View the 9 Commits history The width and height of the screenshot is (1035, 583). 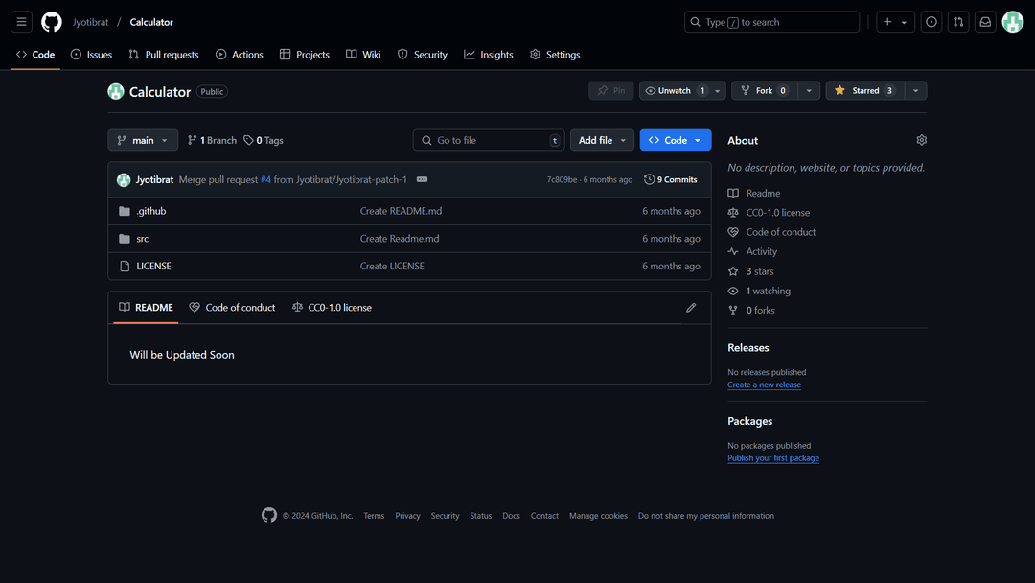[x=671, y=179]
